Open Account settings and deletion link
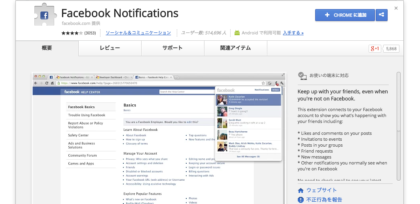 (x=145, y=163)
